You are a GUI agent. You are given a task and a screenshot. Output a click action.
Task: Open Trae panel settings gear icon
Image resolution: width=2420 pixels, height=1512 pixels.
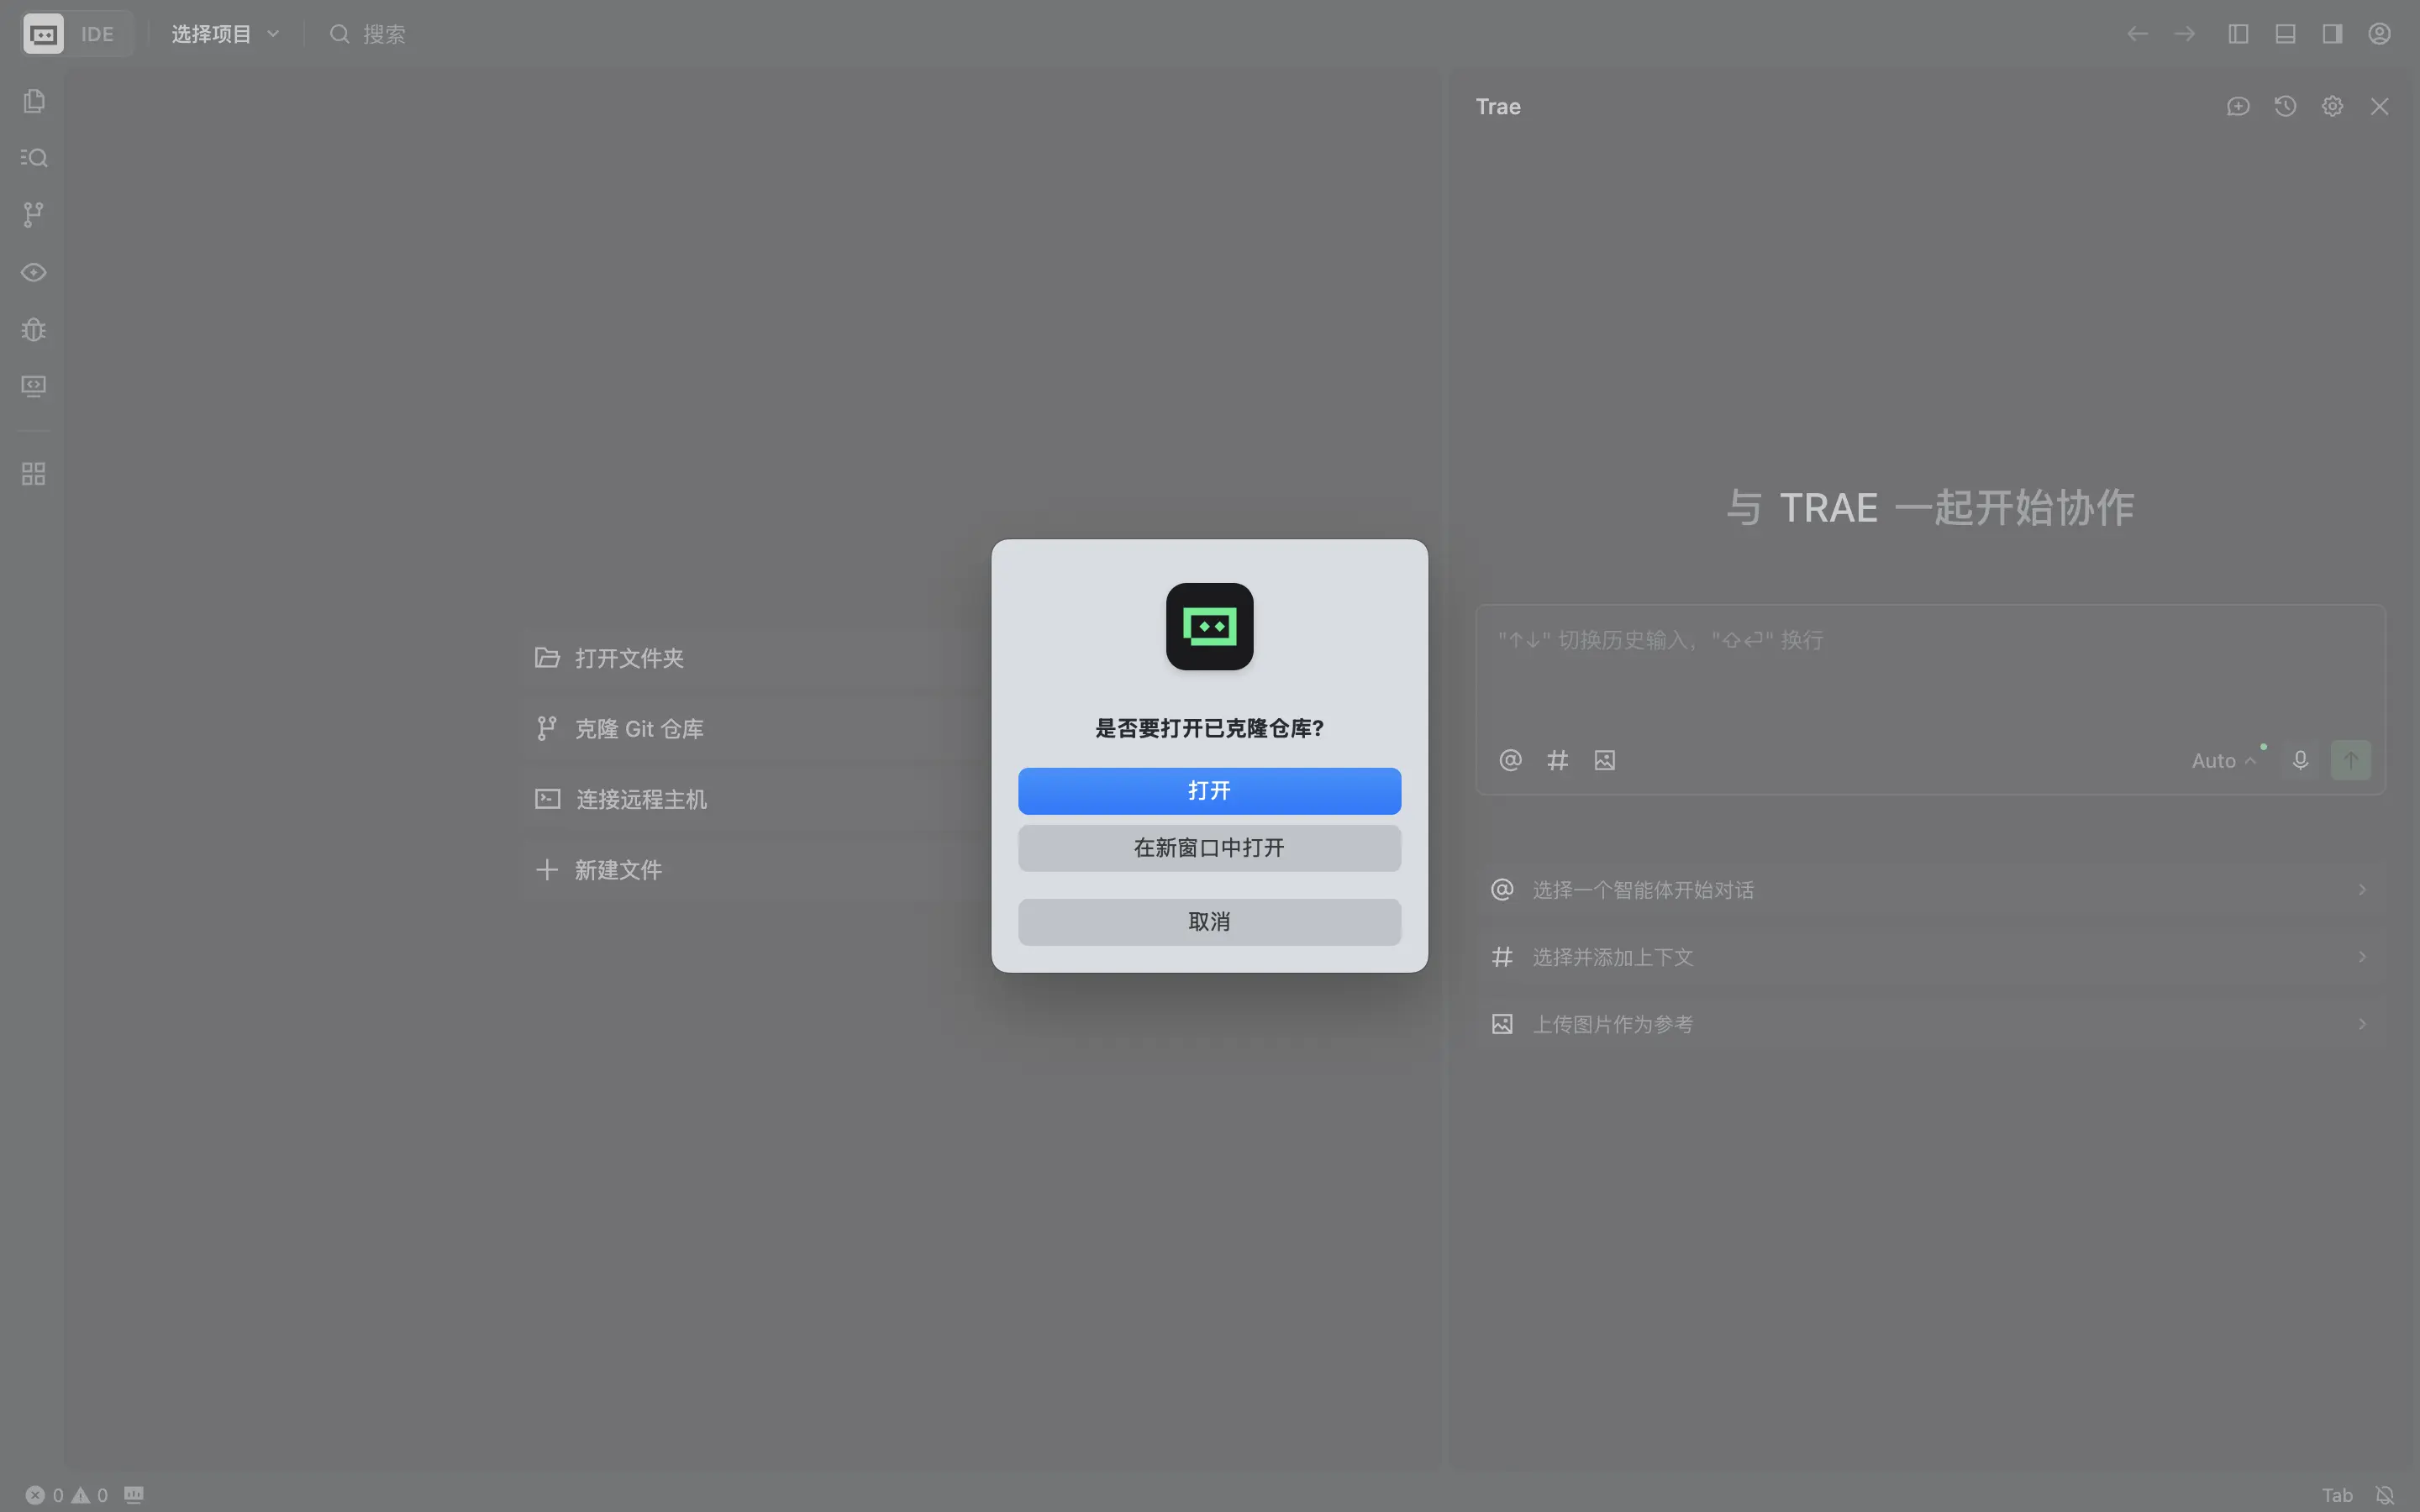pyautogui.click(x=2332, y=107)
